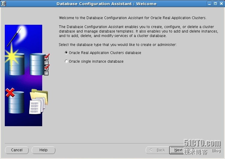The width and height of the screenshot is (225, 159).
Task: Minimize the Database Configuration Assistant window
Action: [209, 4]
